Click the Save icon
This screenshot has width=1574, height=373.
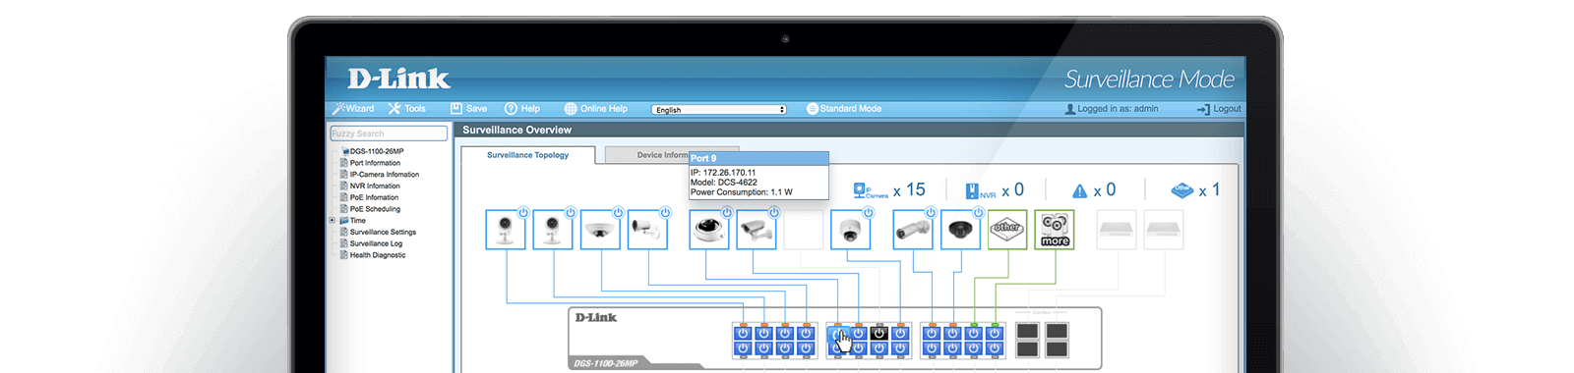456,109
